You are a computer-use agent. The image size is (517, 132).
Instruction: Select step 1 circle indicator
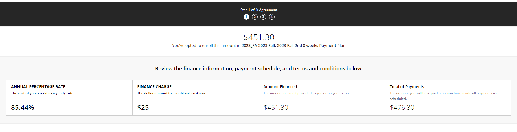pyautogui.click(x=246, y=17)
